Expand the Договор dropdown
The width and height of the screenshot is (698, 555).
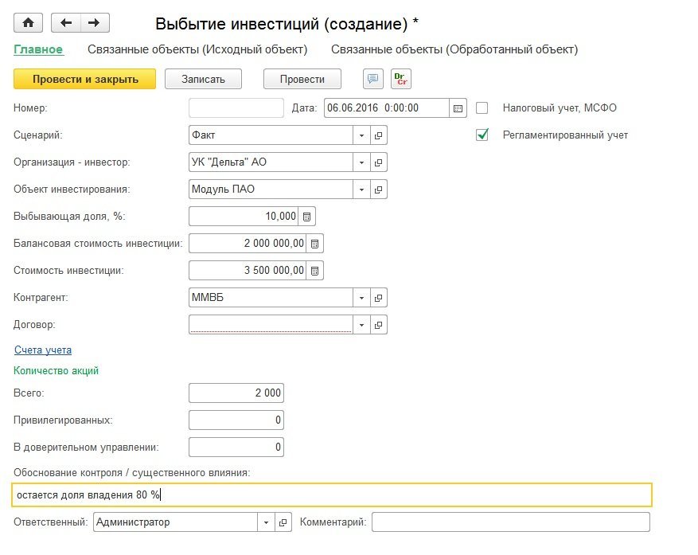tap(361, 325)
